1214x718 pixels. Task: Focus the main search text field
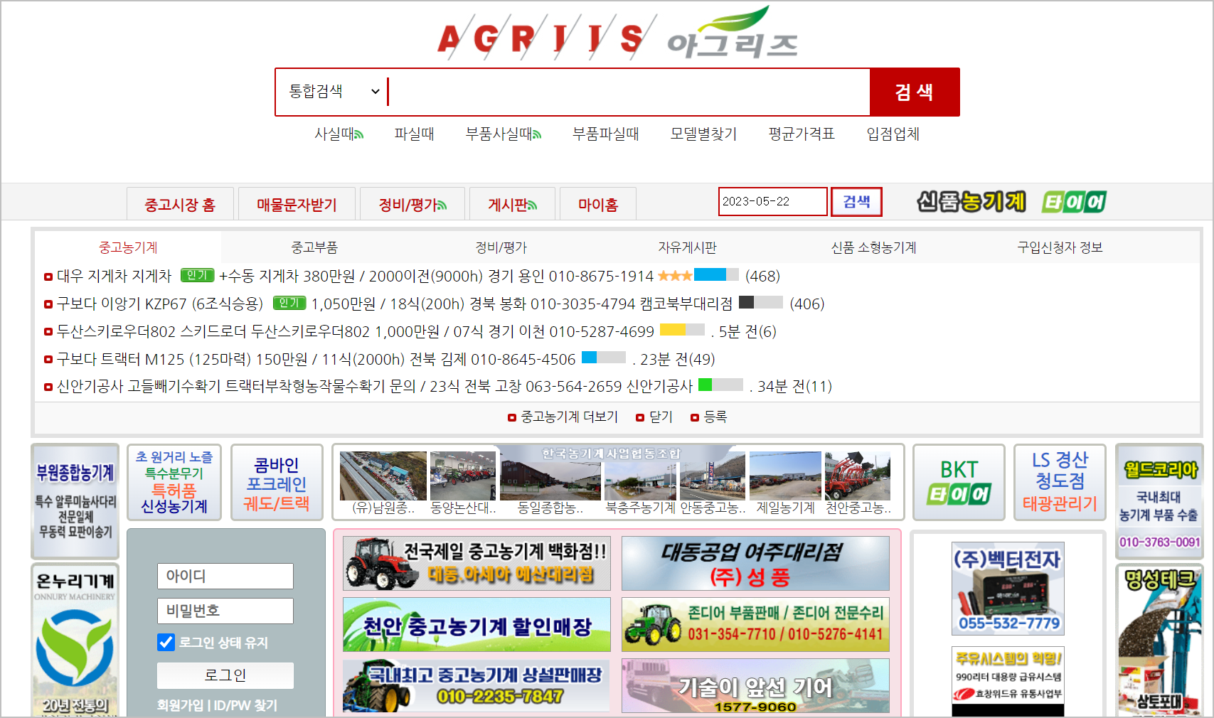click(628, 92)
